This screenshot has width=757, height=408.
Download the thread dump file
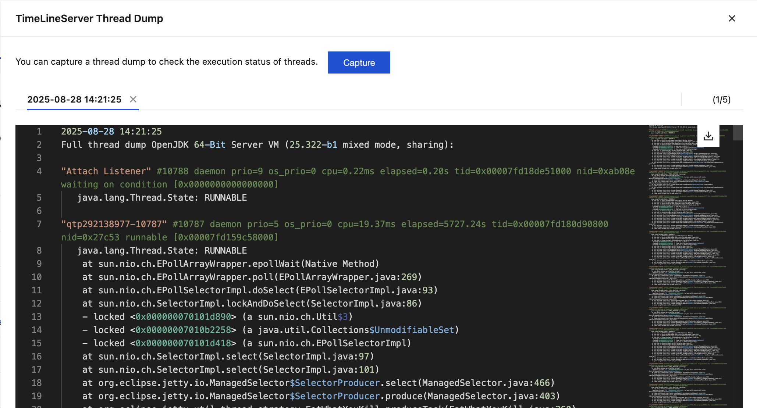(x=708, y=136)
